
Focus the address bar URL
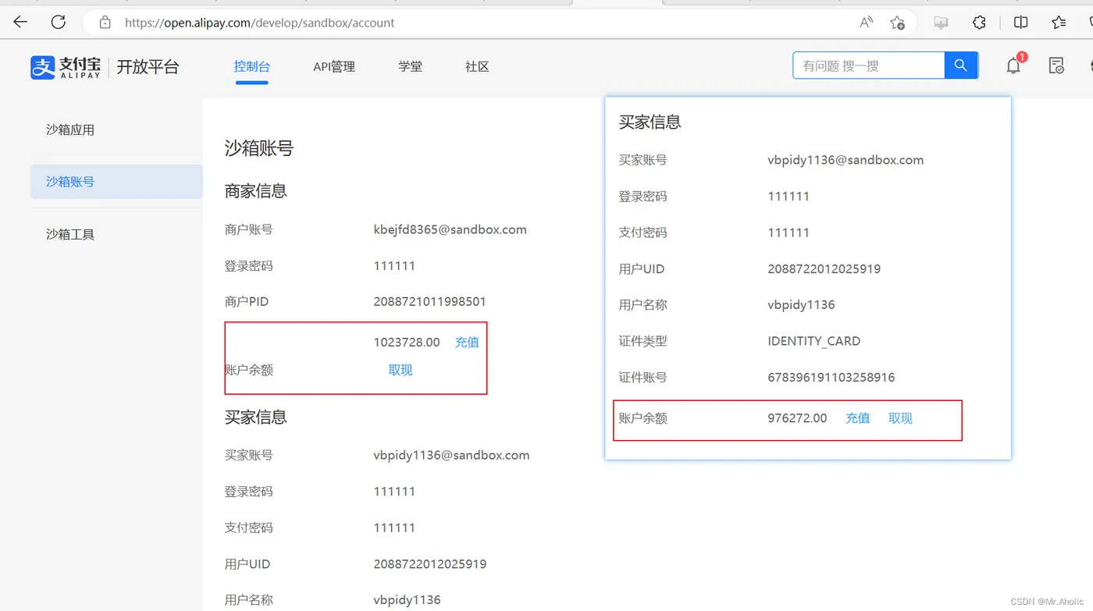[x=260, y=23]
